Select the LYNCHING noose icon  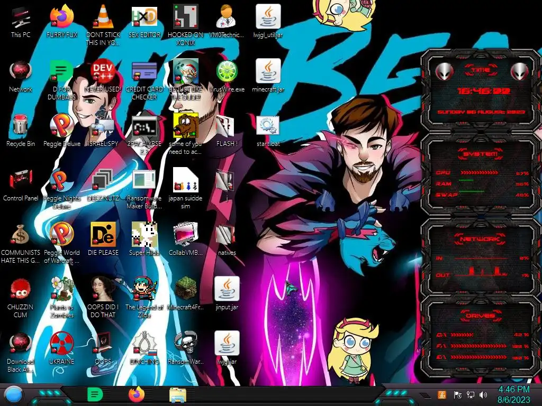click(144, 343)
